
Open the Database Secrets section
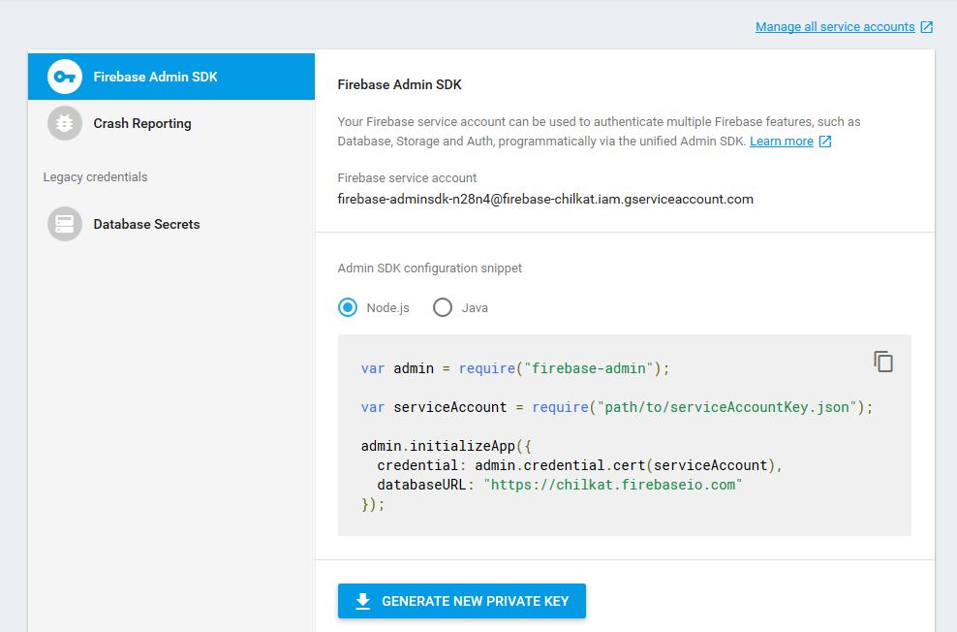click(x=171, y=224)
